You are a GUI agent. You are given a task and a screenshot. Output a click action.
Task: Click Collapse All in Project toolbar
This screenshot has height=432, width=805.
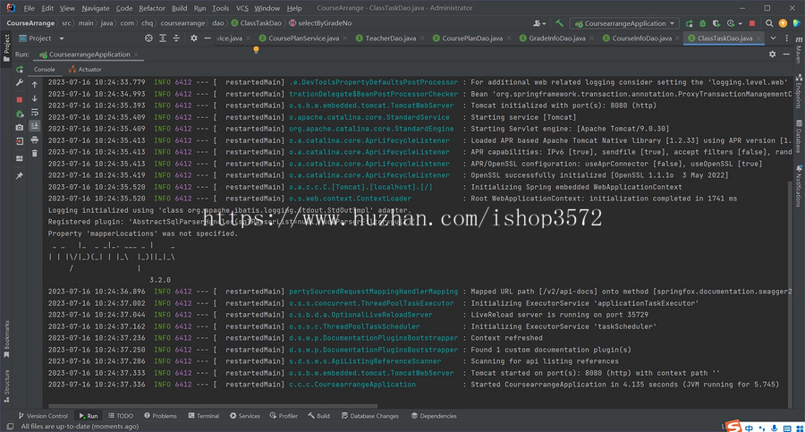click(x=176, y=38)
